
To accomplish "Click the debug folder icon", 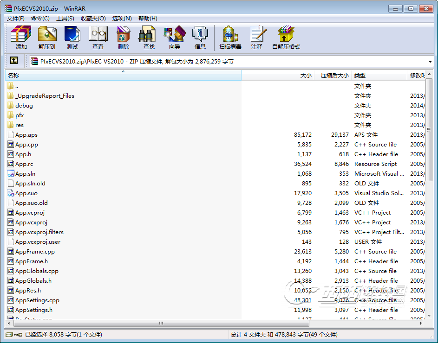I will (x=11, y=105).
